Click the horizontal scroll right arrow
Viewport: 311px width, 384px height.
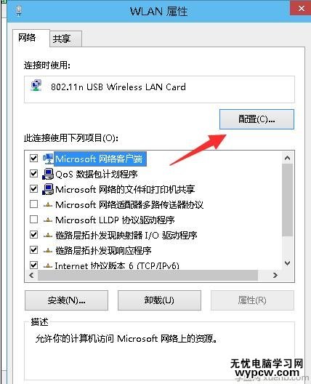click(275, 275)
